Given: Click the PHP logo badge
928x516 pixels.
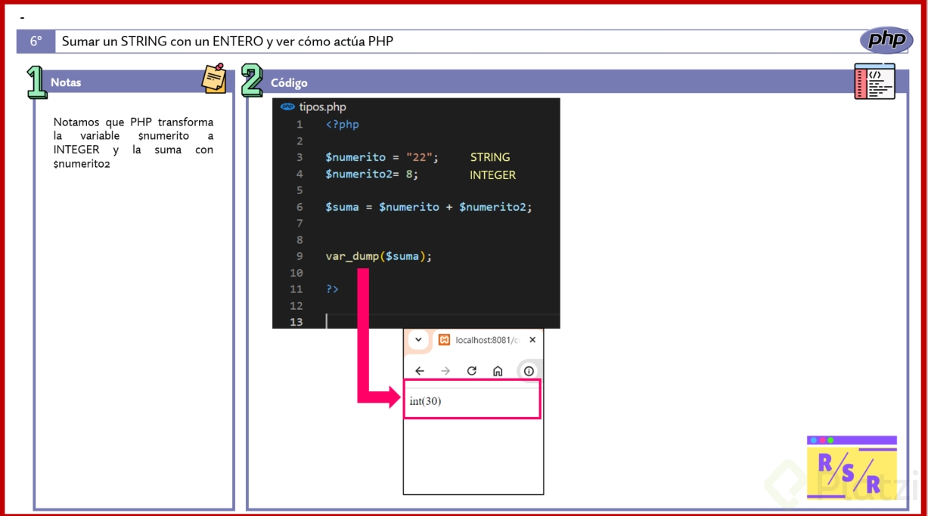Looking at the screenshot, I should [x=886, y=40].
